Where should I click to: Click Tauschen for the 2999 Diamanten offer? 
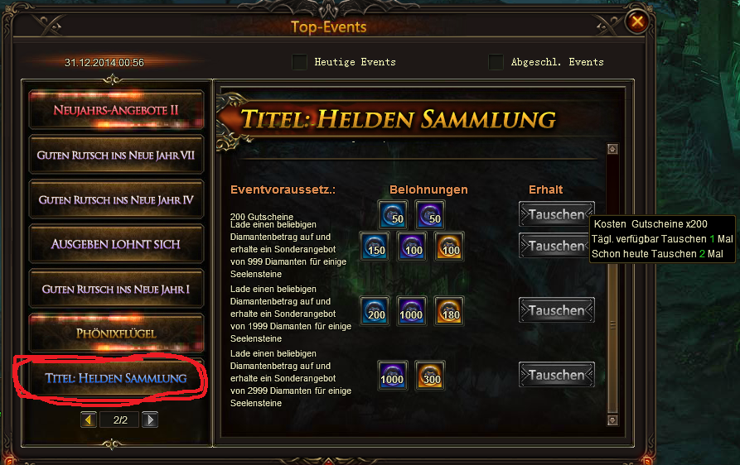[x=556, y=375]
